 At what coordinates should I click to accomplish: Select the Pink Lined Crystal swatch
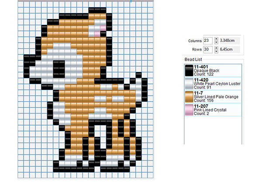point(189,110)
